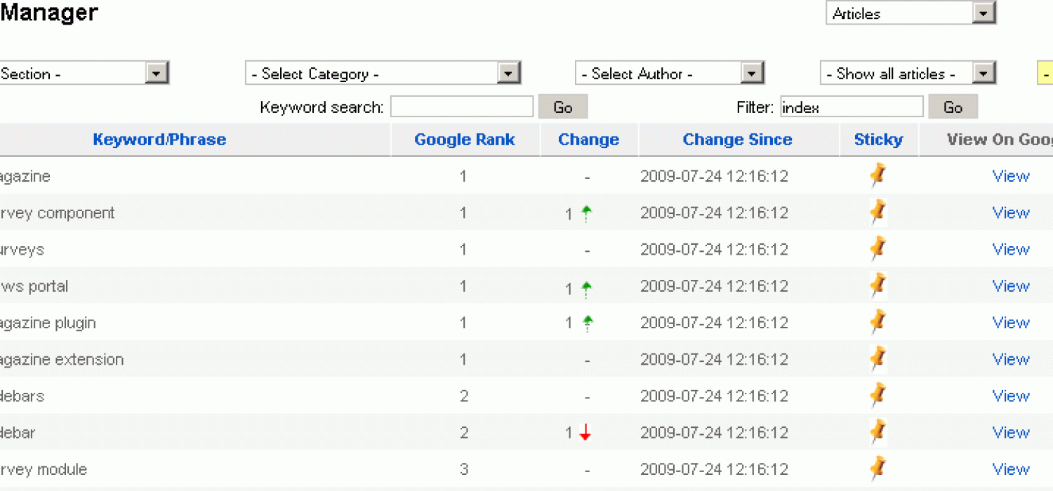
Task: Click inside the Filter text field
Action: coord(852,107)
